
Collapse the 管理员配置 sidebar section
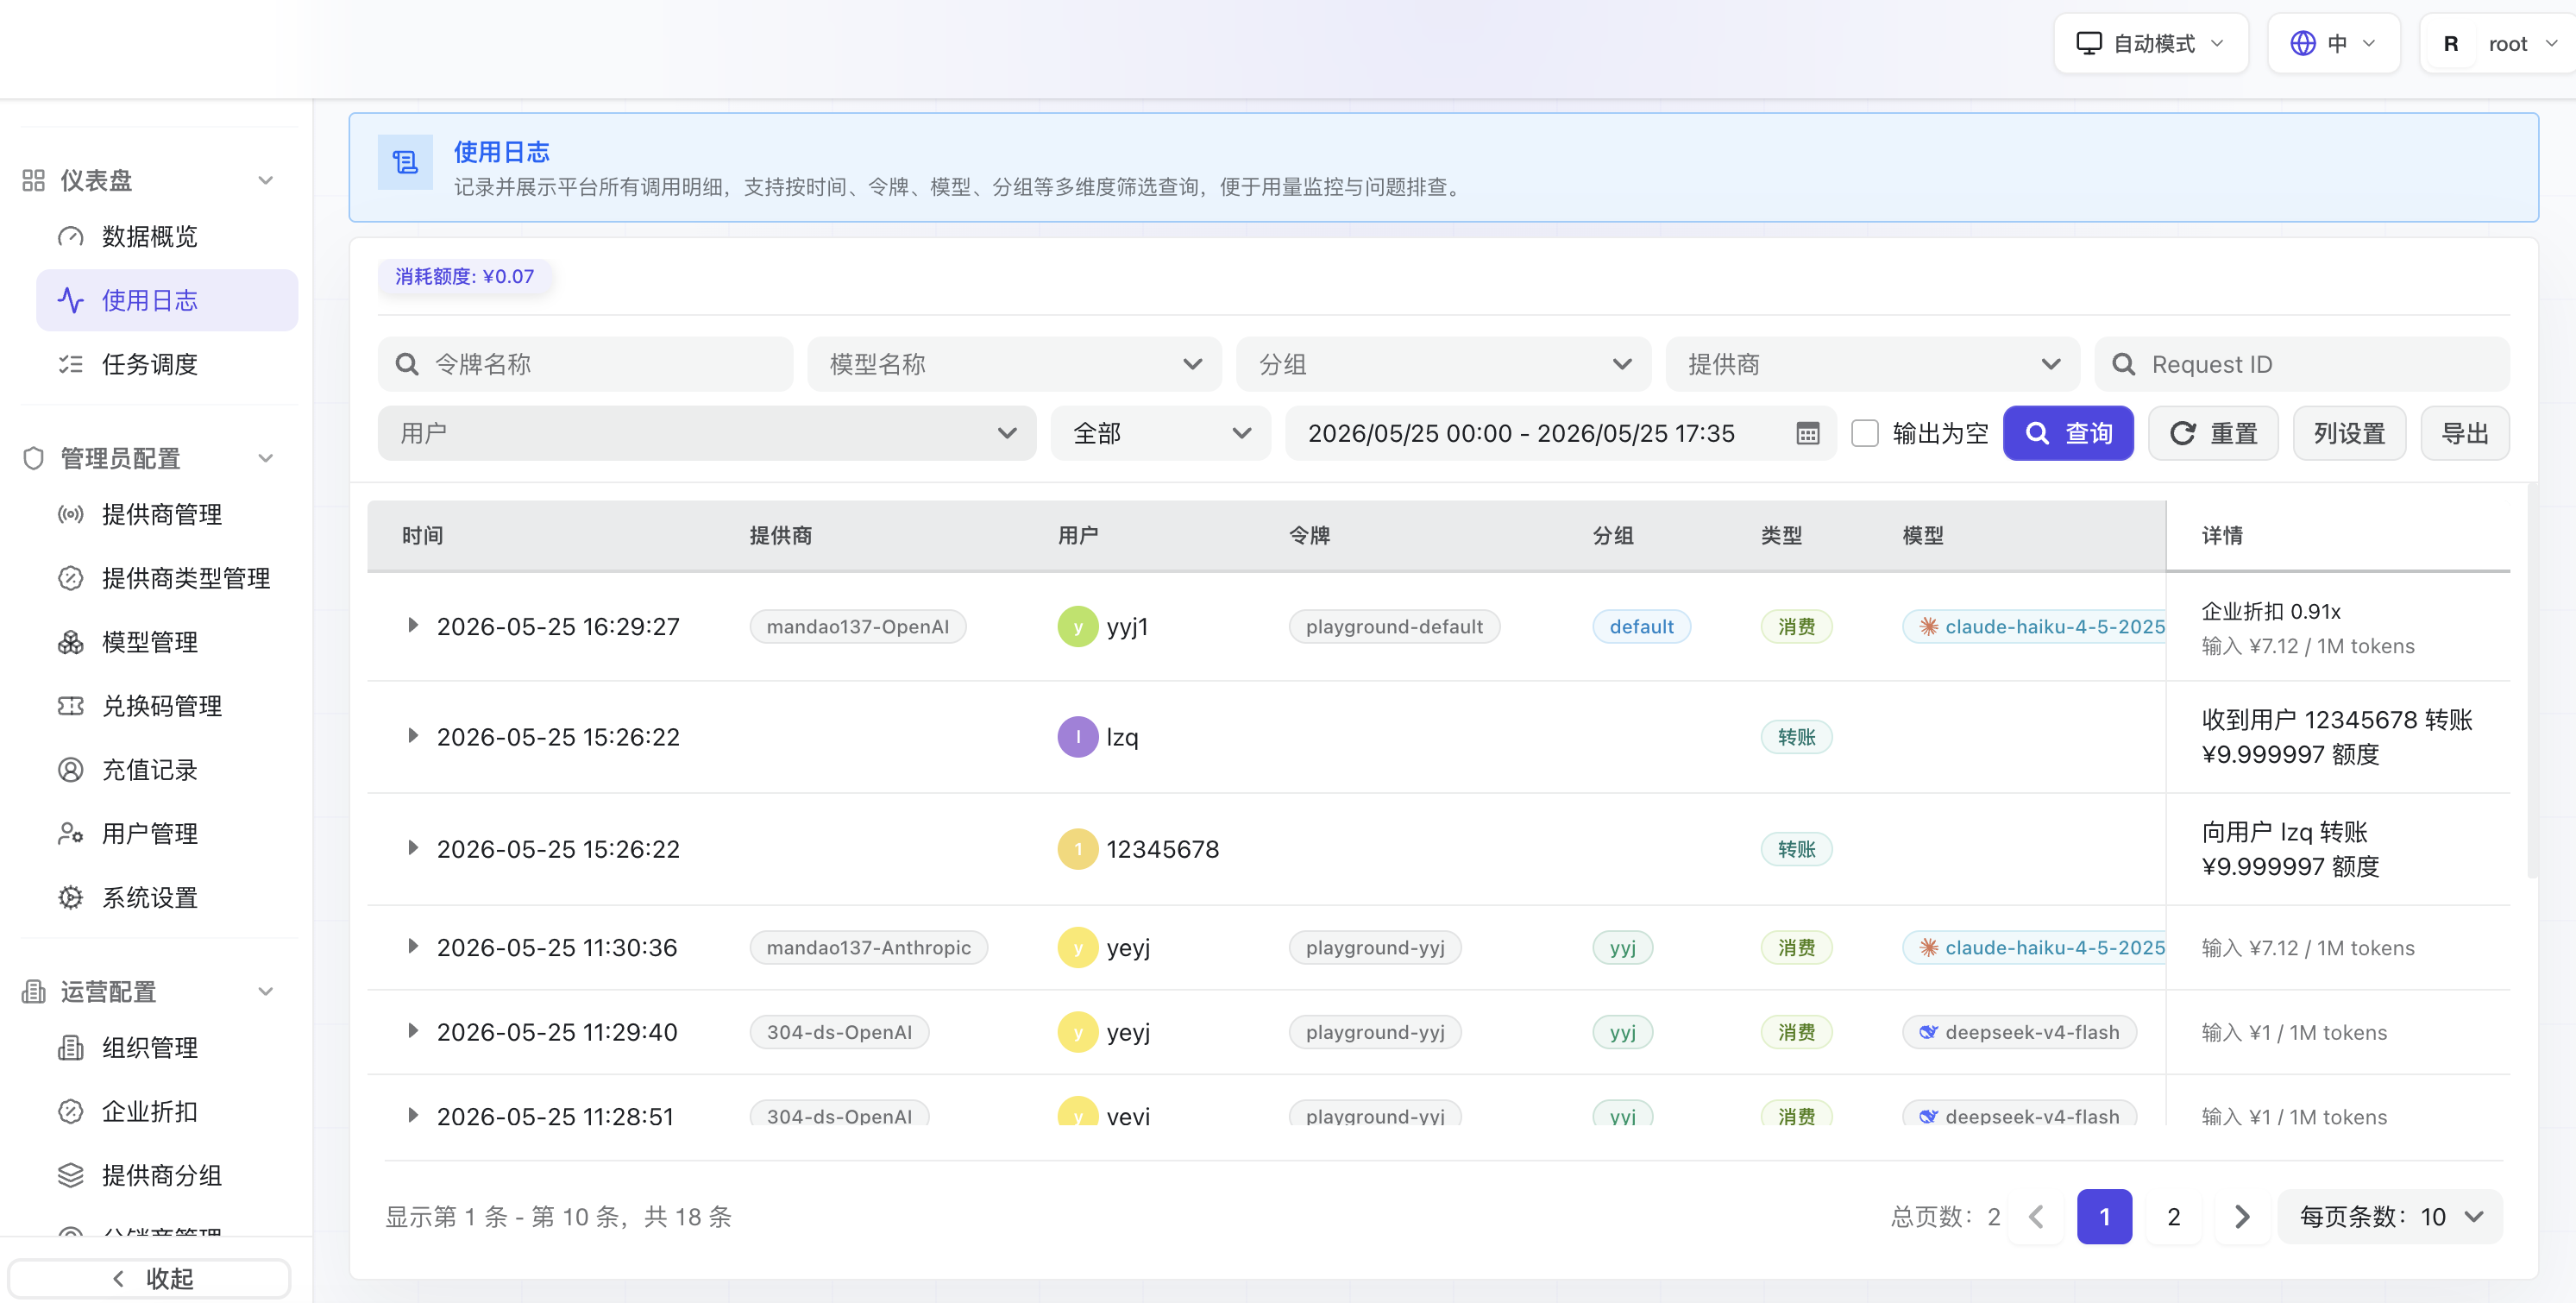[x=265, y=458]
